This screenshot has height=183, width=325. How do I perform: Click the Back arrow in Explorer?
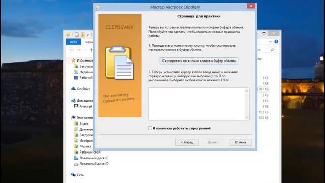[x=71, y=50]
